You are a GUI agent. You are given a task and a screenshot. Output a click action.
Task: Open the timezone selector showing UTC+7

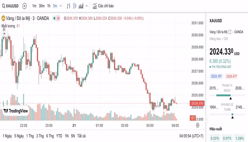[191, 136]
